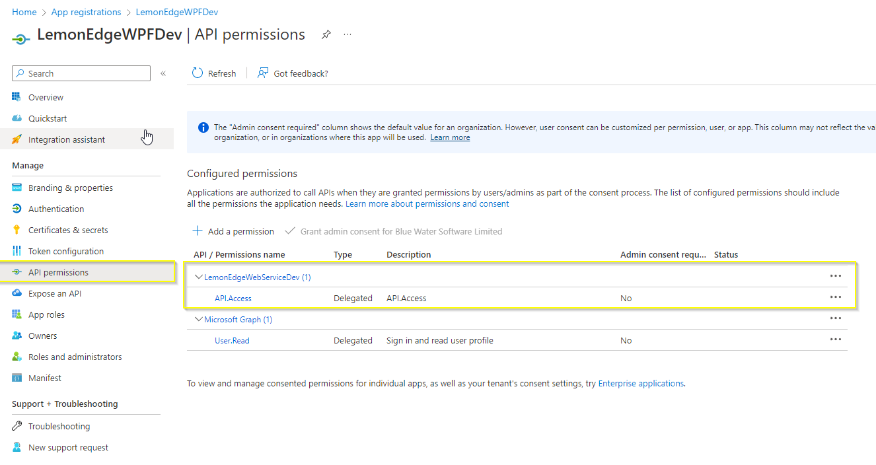Collapse the LemonEdgeWebServiceDev group chevron
This screenshot has width=876, height=465.
coord(198,277)
